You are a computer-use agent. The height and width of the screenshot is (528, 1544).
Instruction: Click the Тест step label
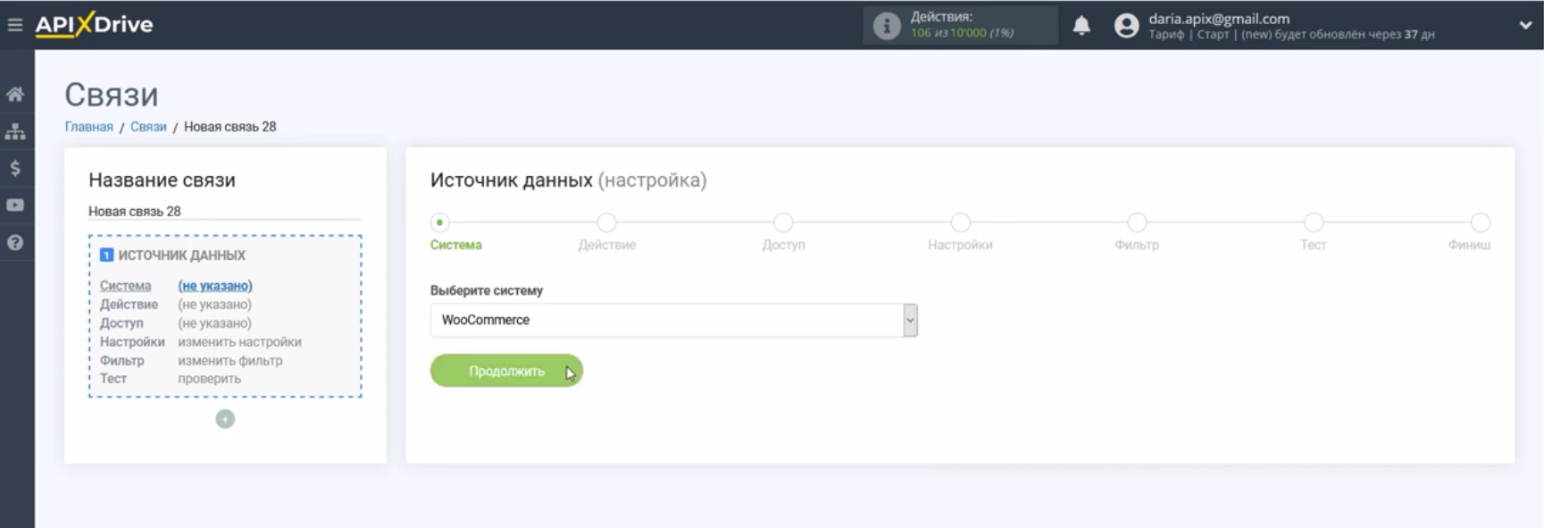coord(1314,245)
